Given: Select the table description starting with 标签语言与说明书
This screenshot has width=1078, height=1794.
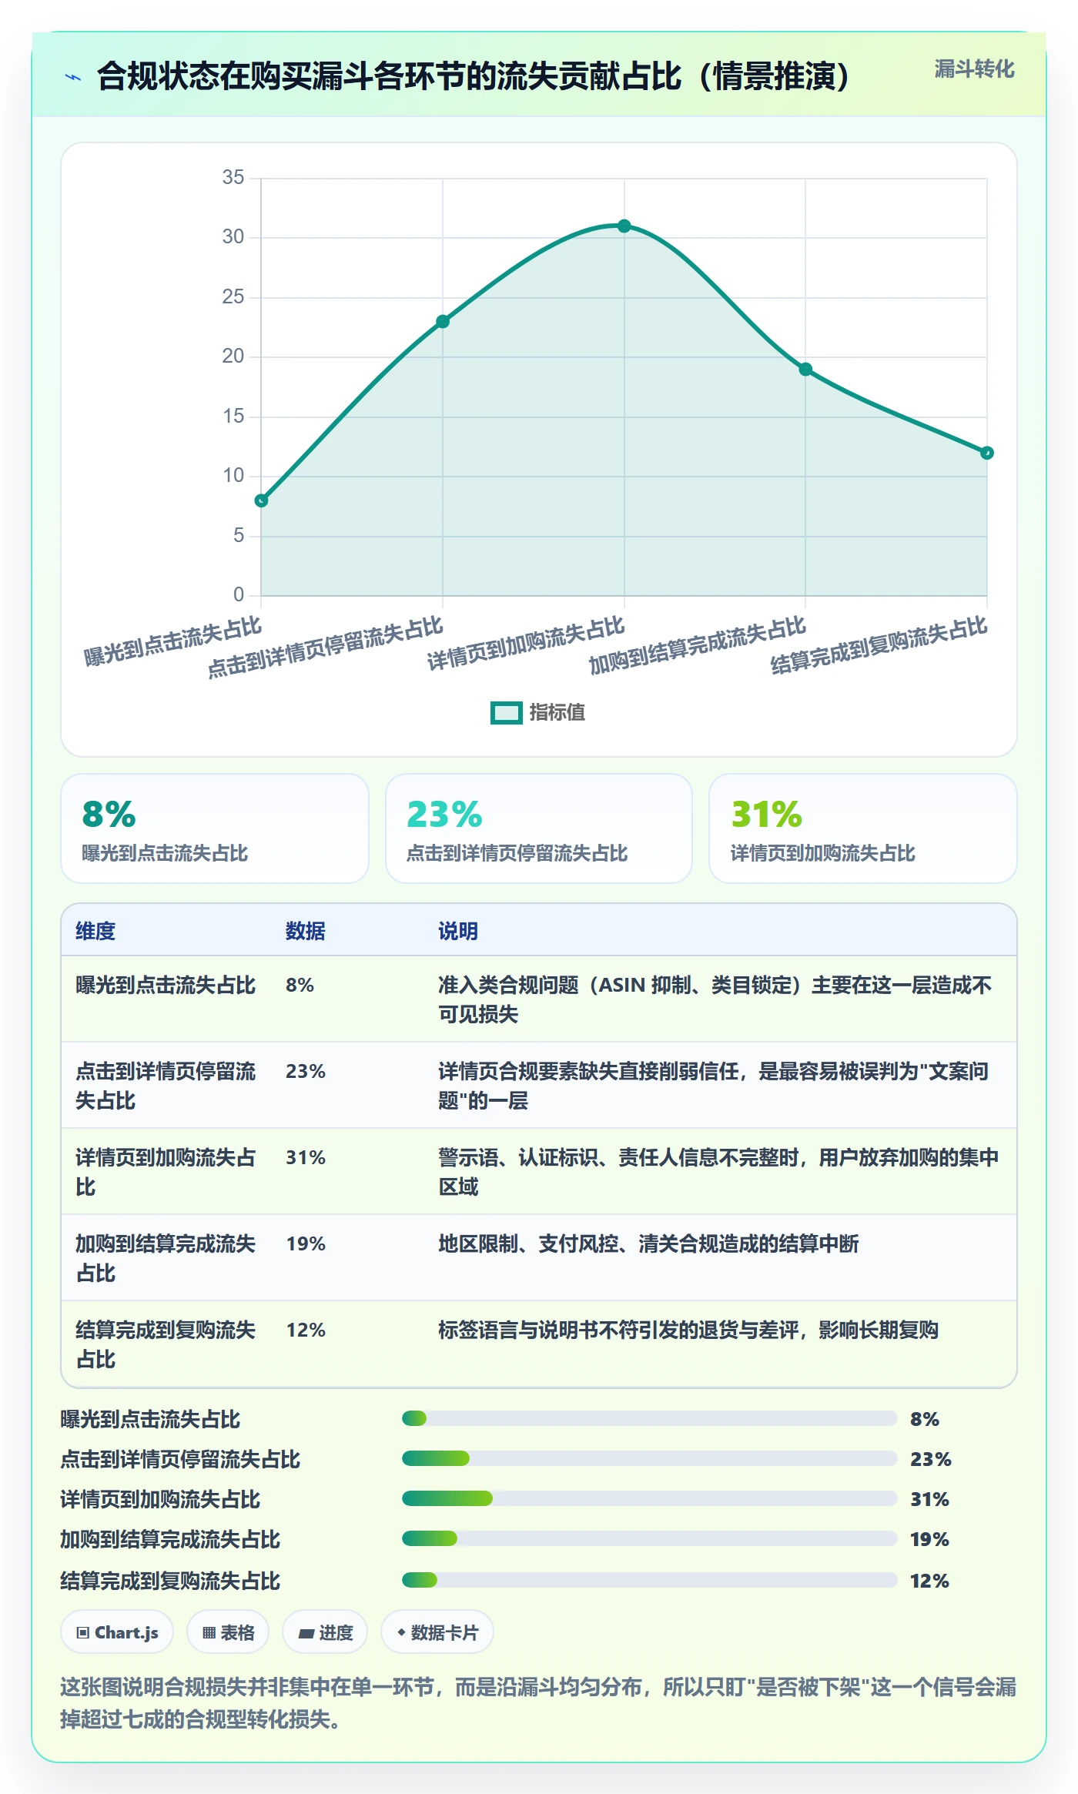Looking at the screenshot, I should [688, 1330].
